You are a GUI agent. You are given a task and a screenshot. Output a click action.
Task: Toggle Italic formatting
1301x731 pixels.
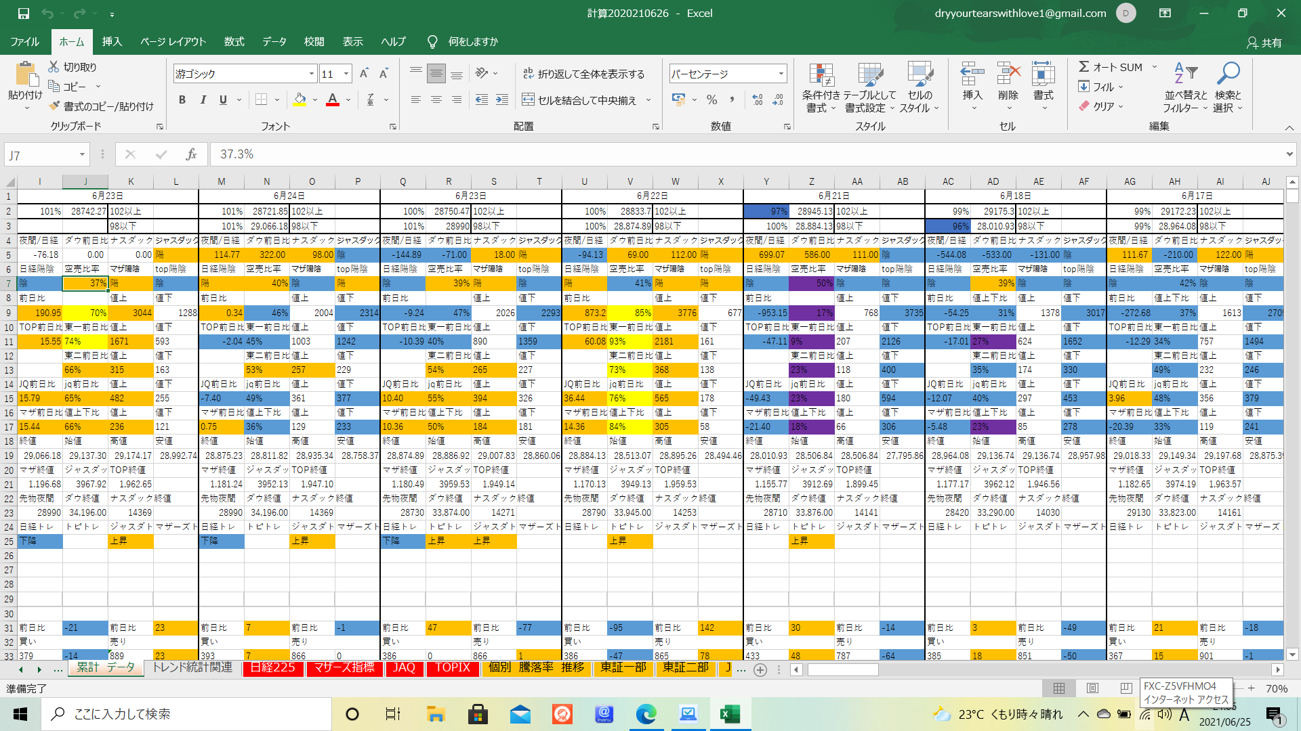[x=203, y=100]
